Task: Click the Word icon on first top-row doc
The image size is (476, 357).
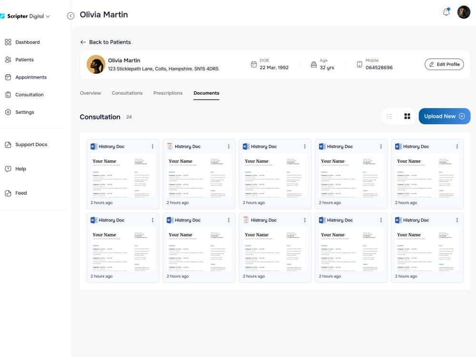Action: [94, 147]
